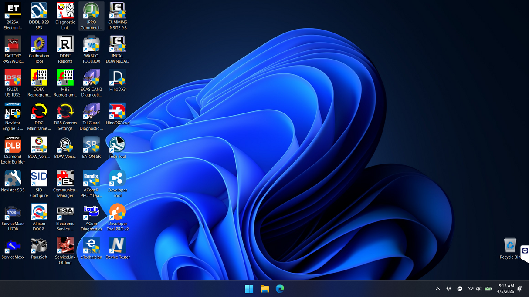Launch DDDL 8.23 SP3 icon
The image size is (529, 297).
[39, 16]
